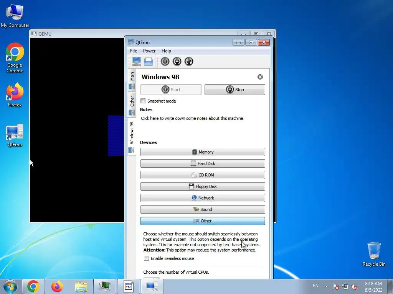
Task: Click the Start machine button
Action: click(x=171, y=90)
